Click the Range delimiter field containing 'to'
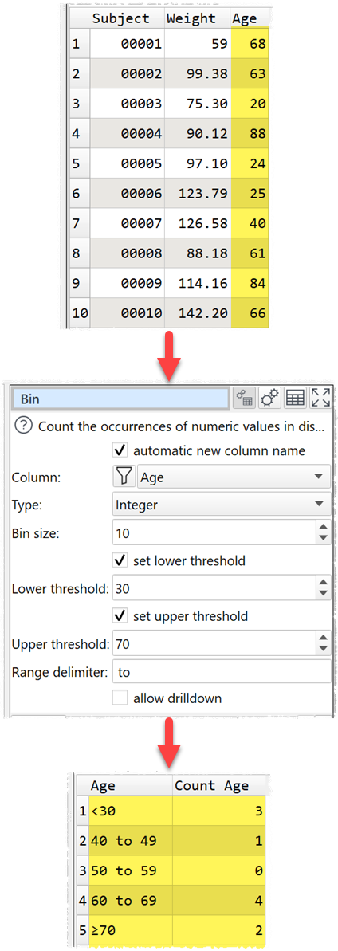The image size is (338, 951). click(222, 671)
